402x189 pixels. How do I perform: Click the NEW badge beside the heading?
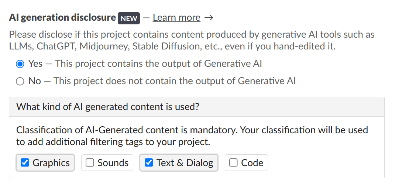(128, 18)
